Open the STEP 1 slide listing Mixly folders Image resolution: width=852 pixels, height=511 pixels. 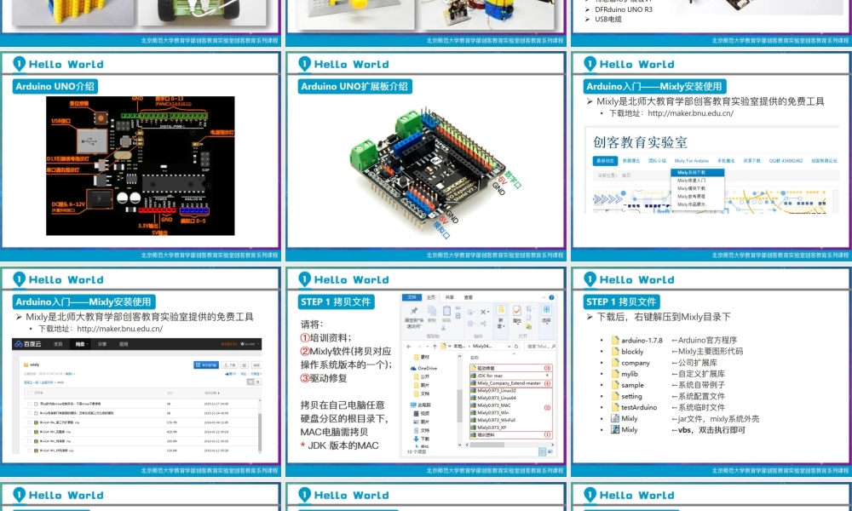click(711, 372)
